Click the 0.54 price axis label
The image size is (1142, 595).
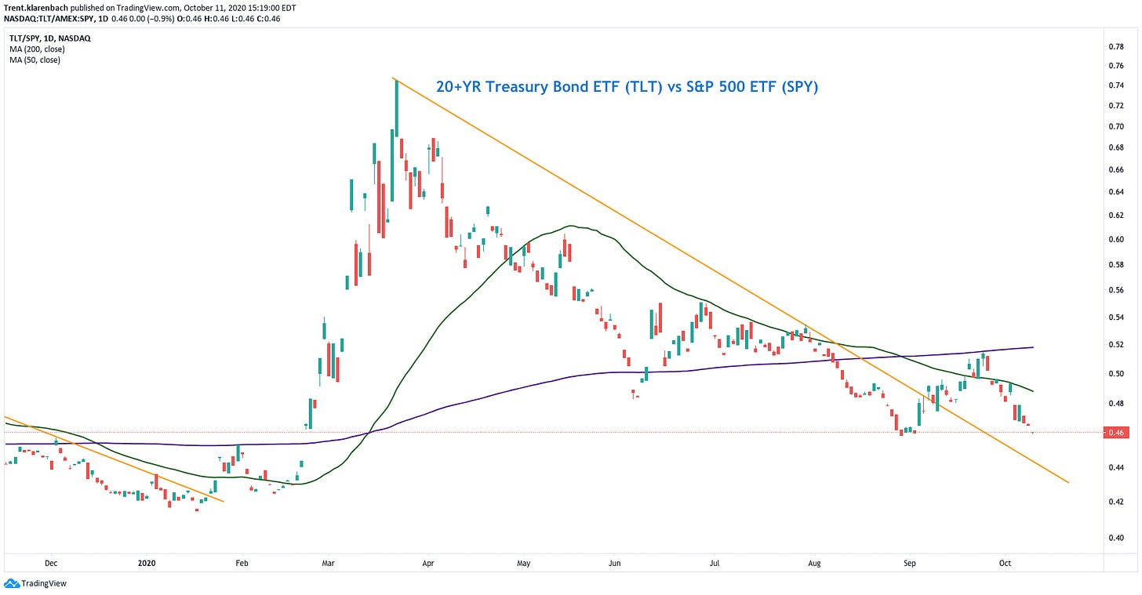1117,317
